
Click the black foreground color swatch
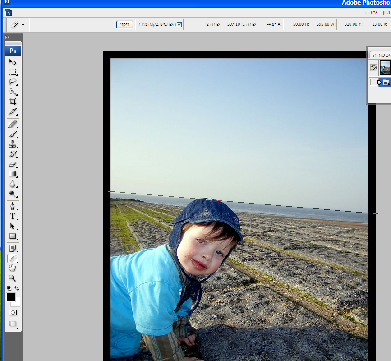click(10, 297)
